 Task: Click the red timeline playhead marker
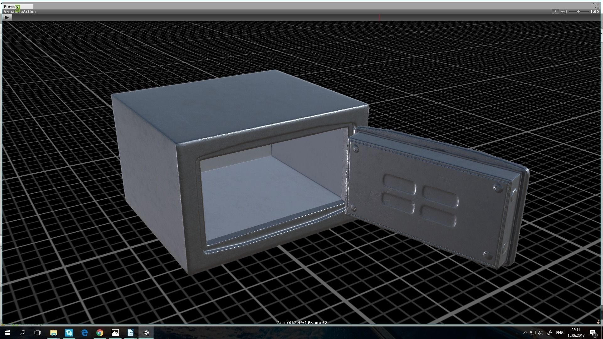click(379, 17)
